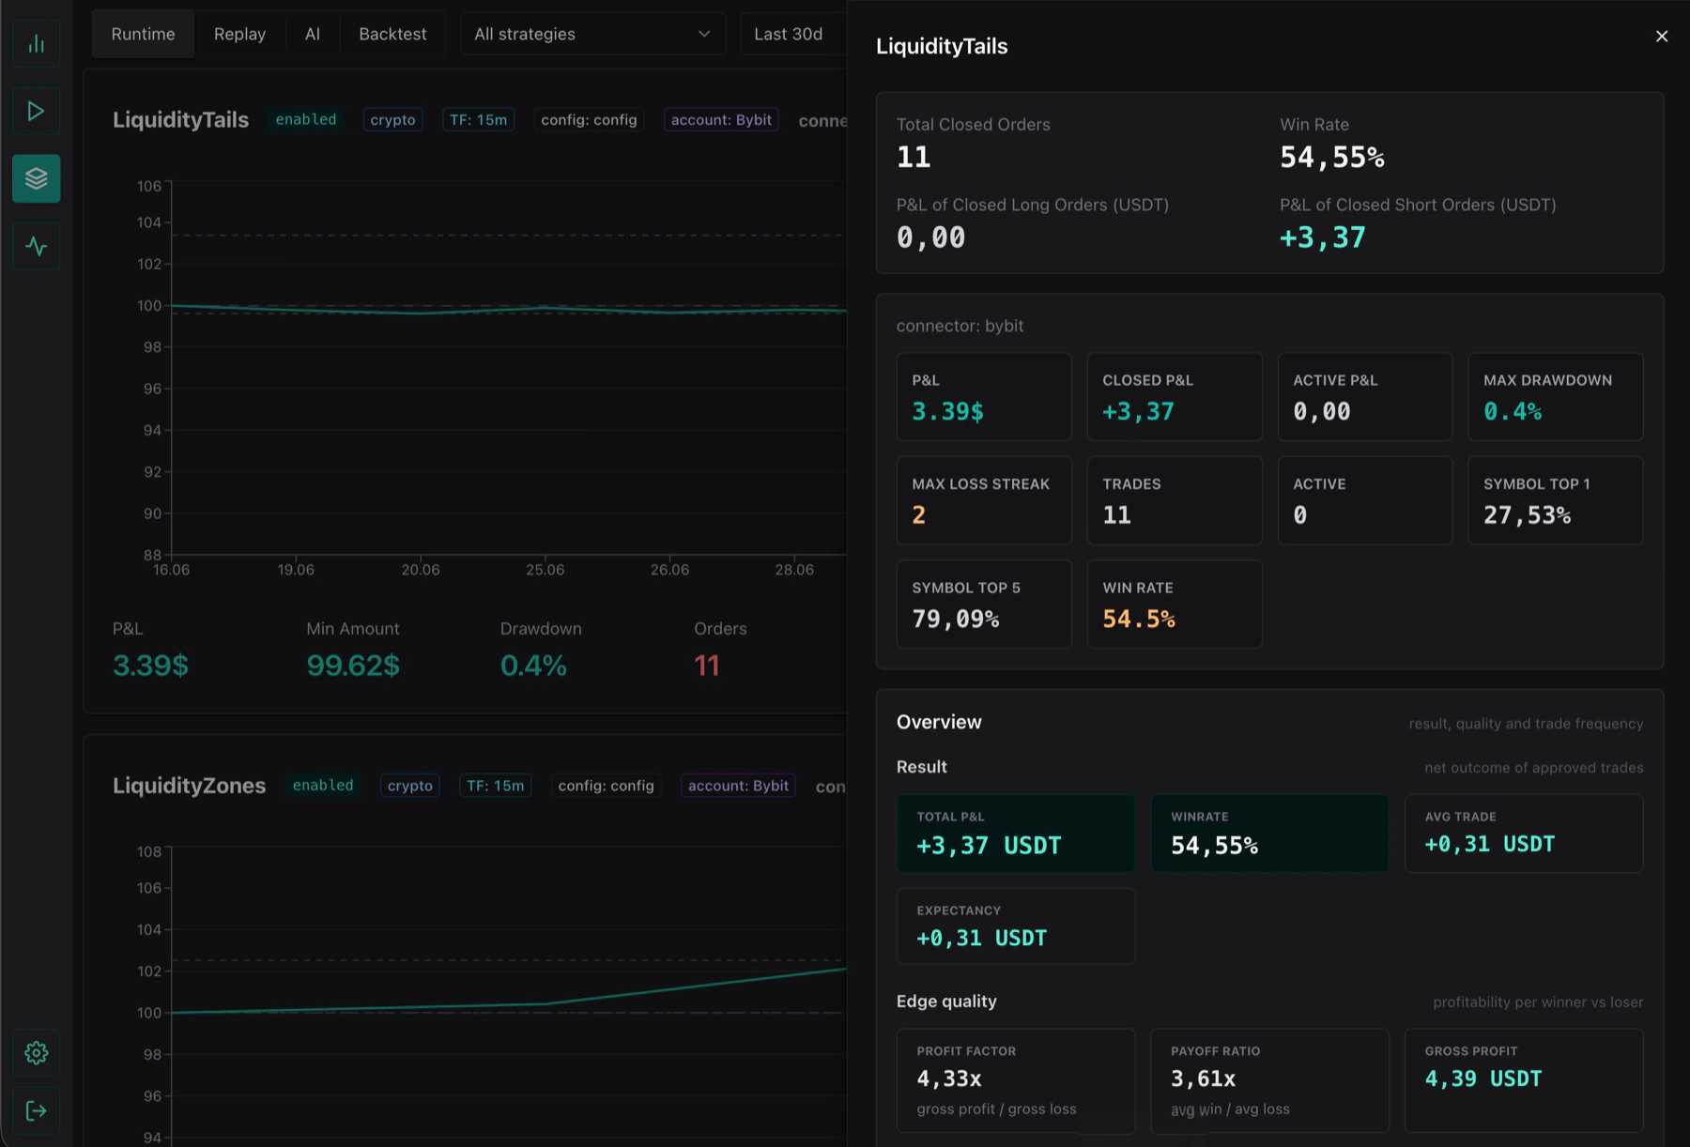1690x1147 pixels.
Task: Switch to the Runtime tab
Action: 143,34
